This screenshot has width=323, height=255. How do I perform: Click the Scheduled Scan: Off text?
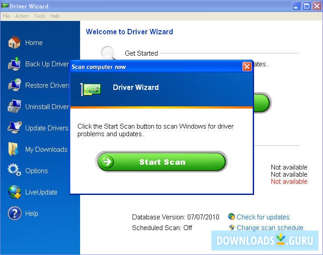point(162,228)
